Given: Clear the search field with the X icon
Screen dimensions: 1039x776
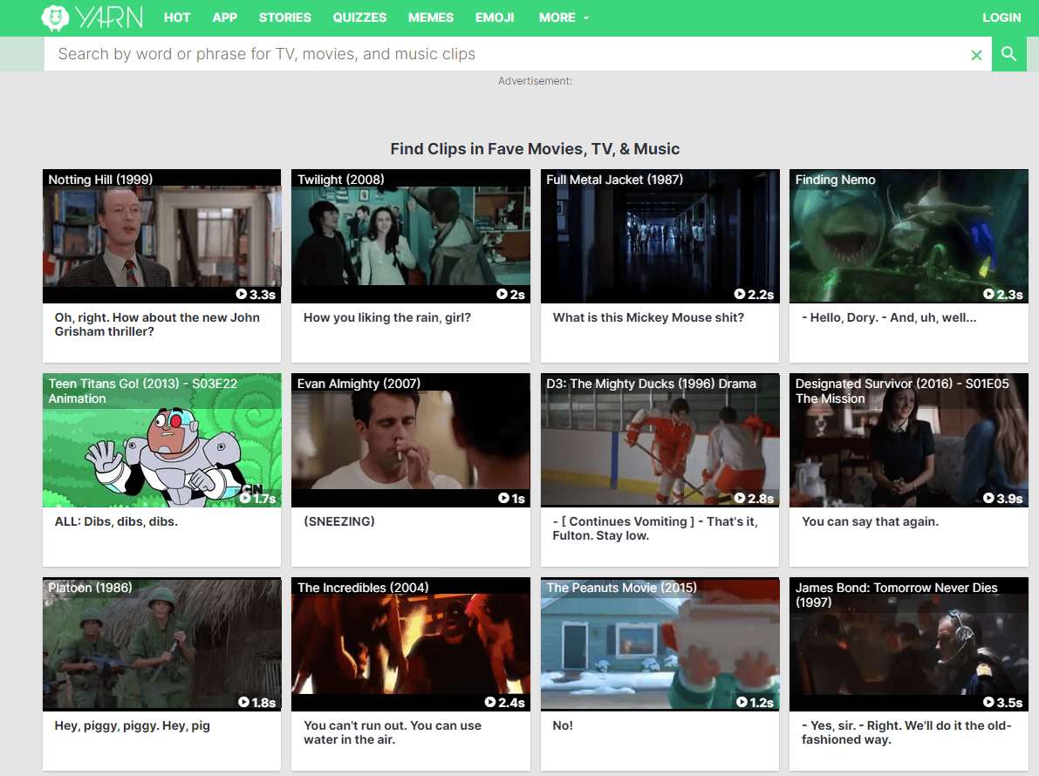Looking at the screenshot, I should (976, 55).
